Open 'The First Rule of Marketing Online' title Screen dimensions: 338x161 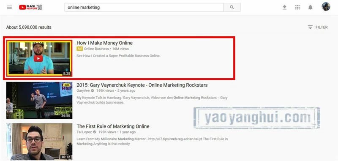[x=113, y=126]
